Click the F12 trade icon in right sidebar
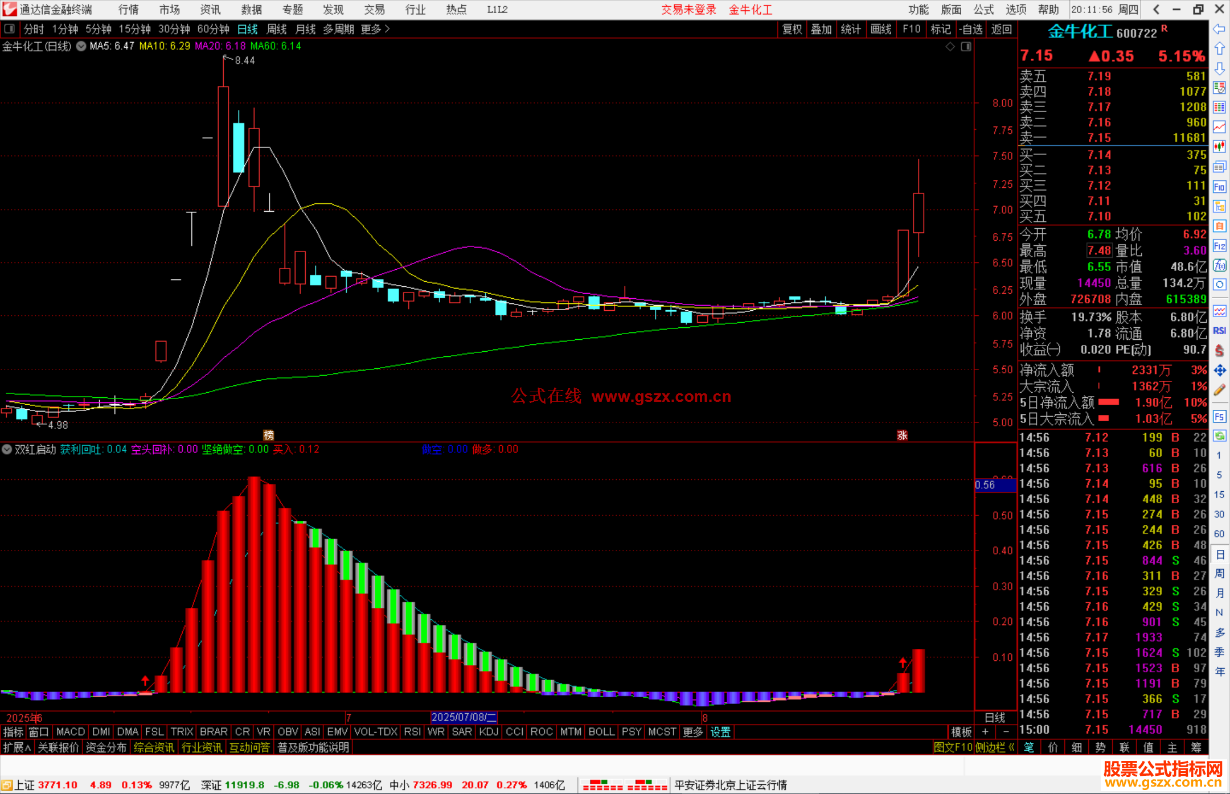The image size is (1230, 794). click(1219, 246)
